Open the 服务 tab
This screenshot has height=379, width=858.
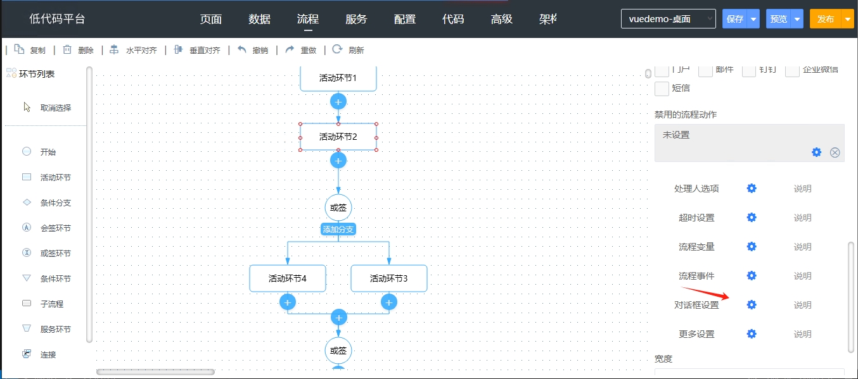[356, 19]
